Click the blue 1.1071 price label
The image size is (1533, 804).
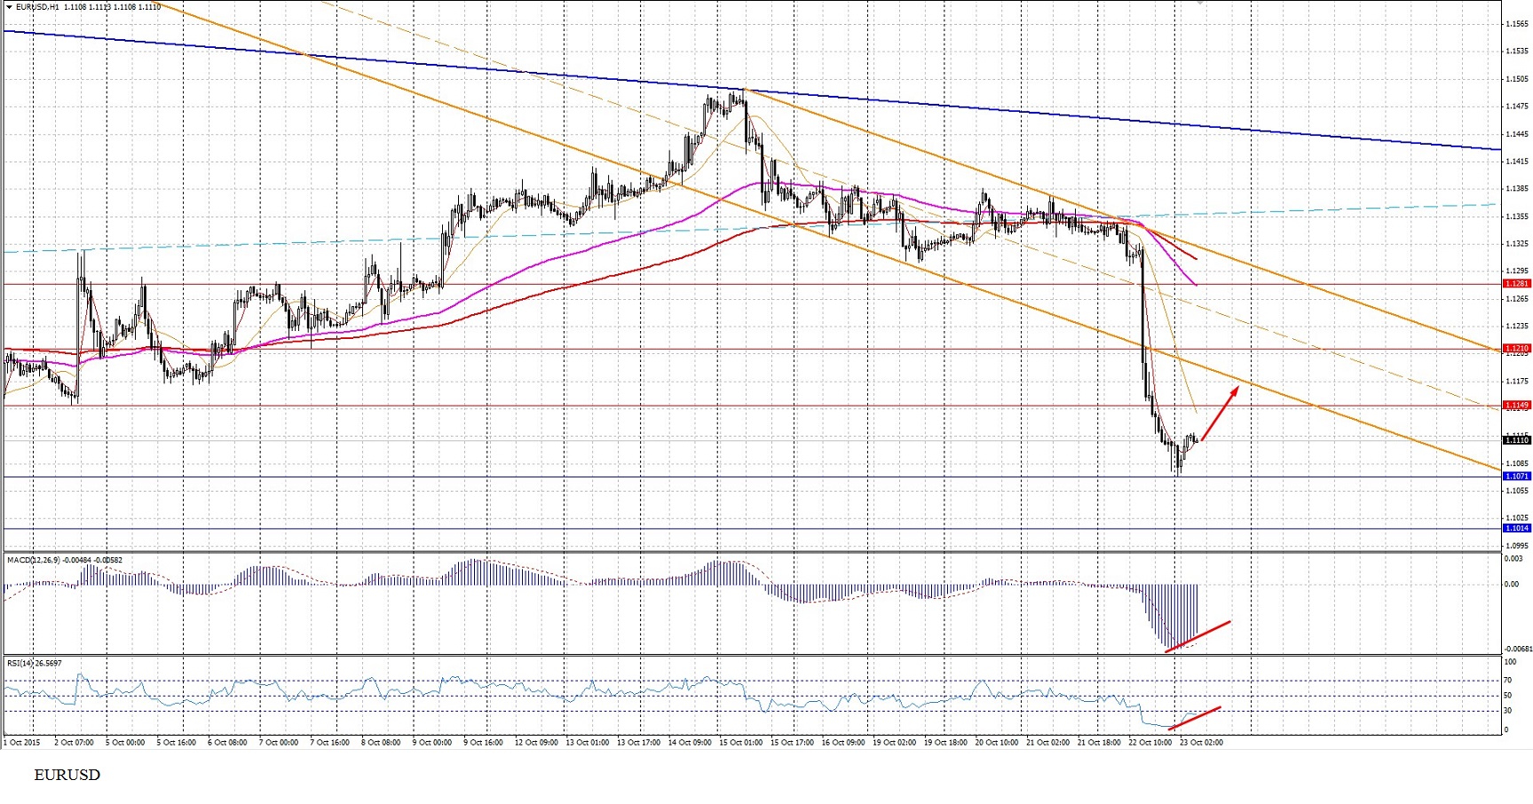(x=1516, y=477)
